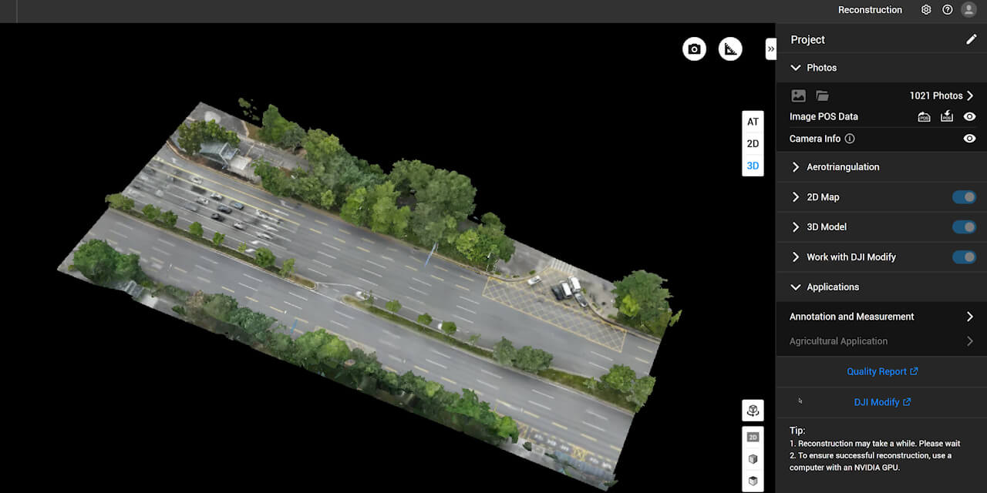Click the import POS data icon

924,117
